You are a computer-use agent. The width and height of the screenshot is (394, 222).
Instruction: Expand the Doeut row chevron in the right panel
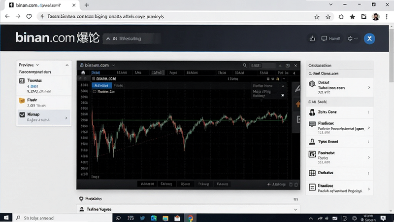369,88
